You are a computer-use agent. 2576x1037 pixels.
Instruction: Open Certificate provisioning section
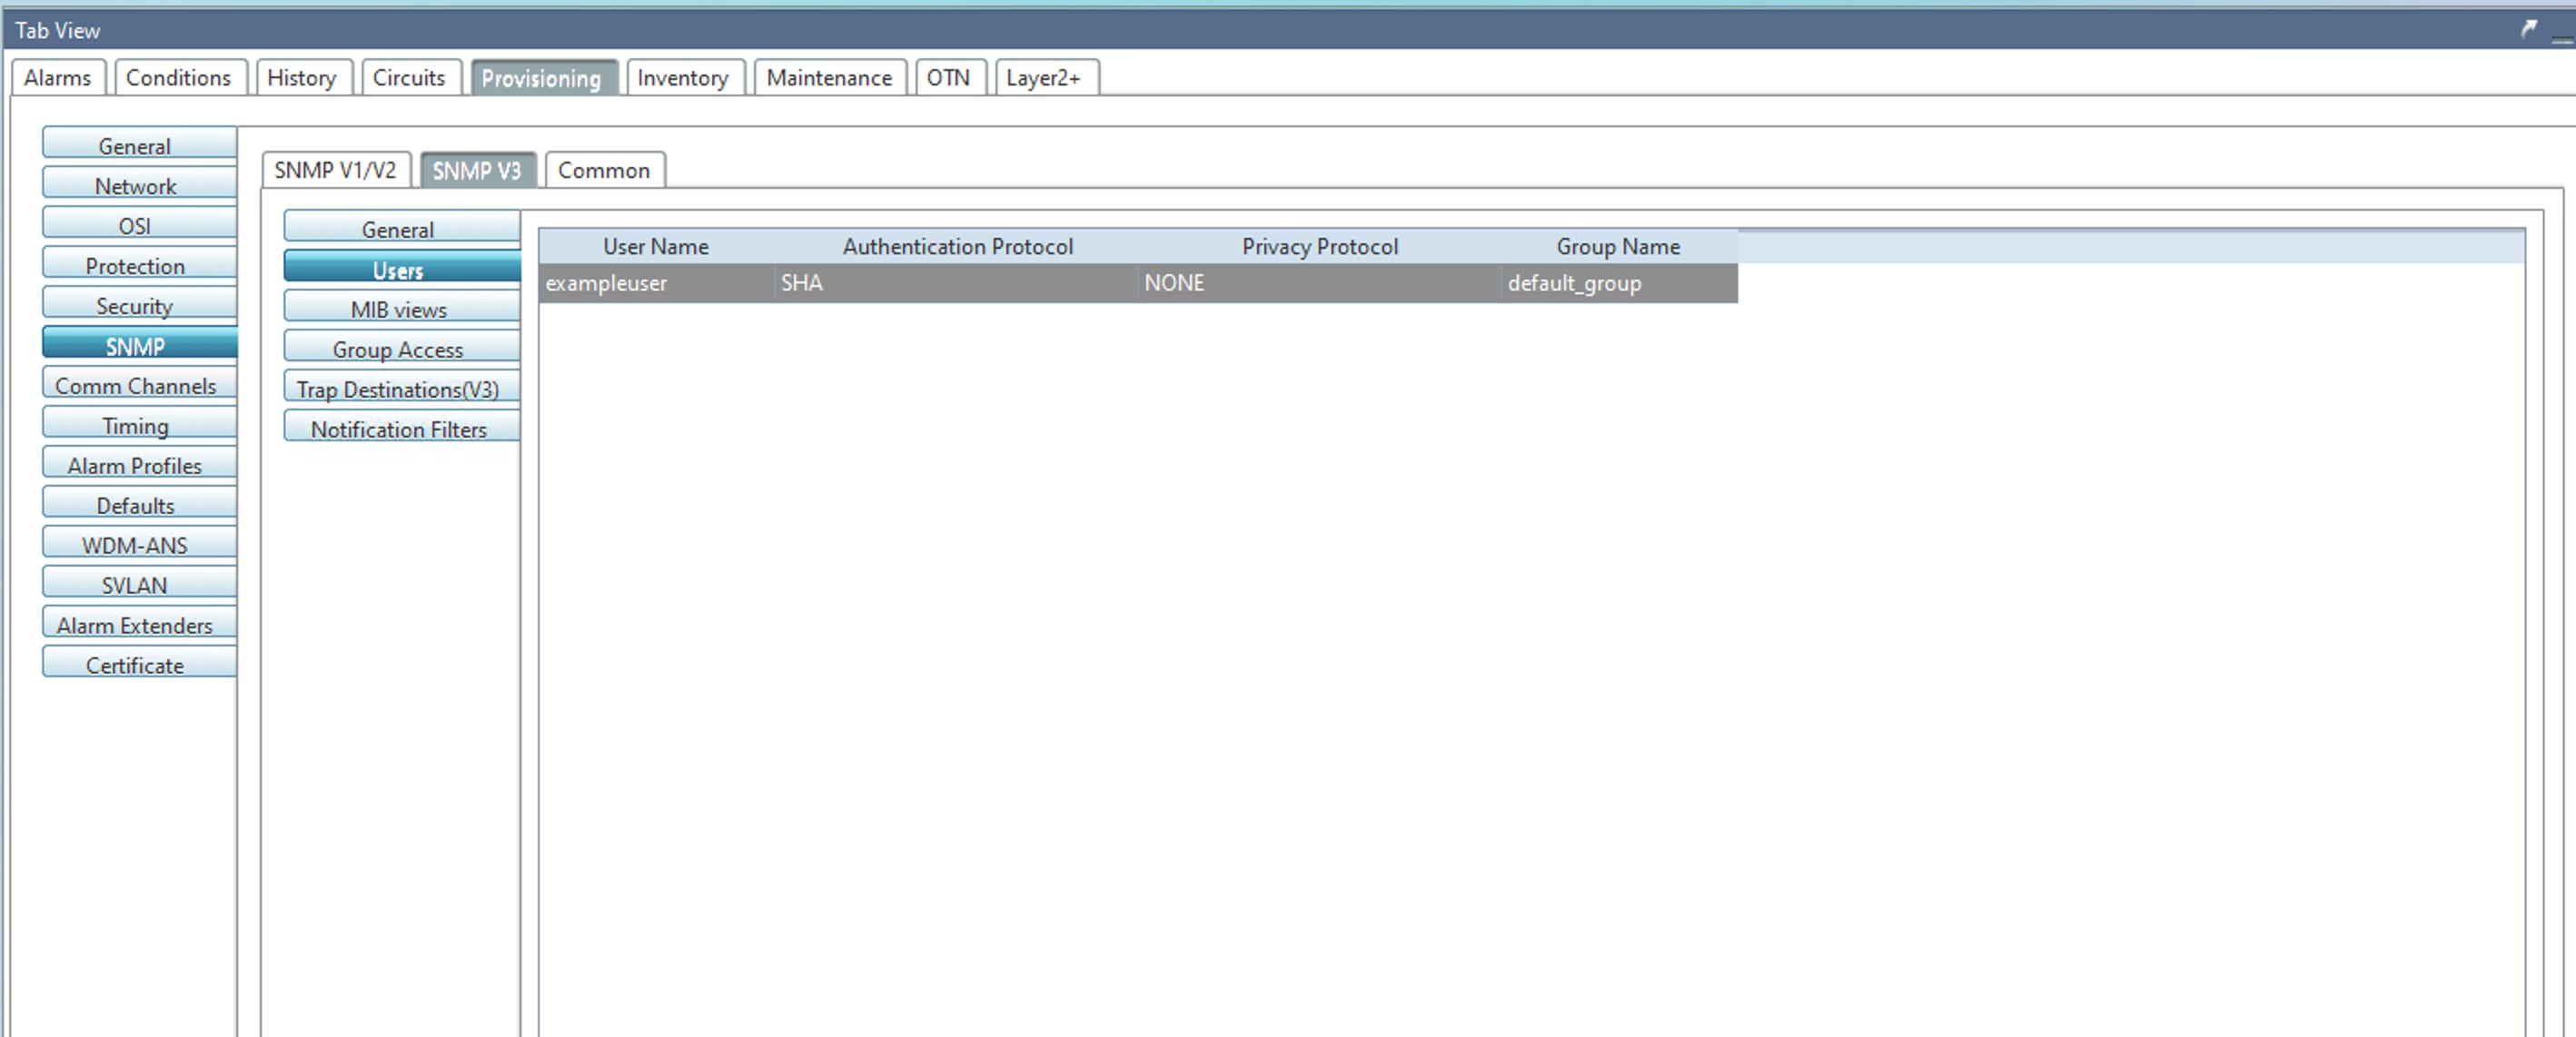[136, 665]
